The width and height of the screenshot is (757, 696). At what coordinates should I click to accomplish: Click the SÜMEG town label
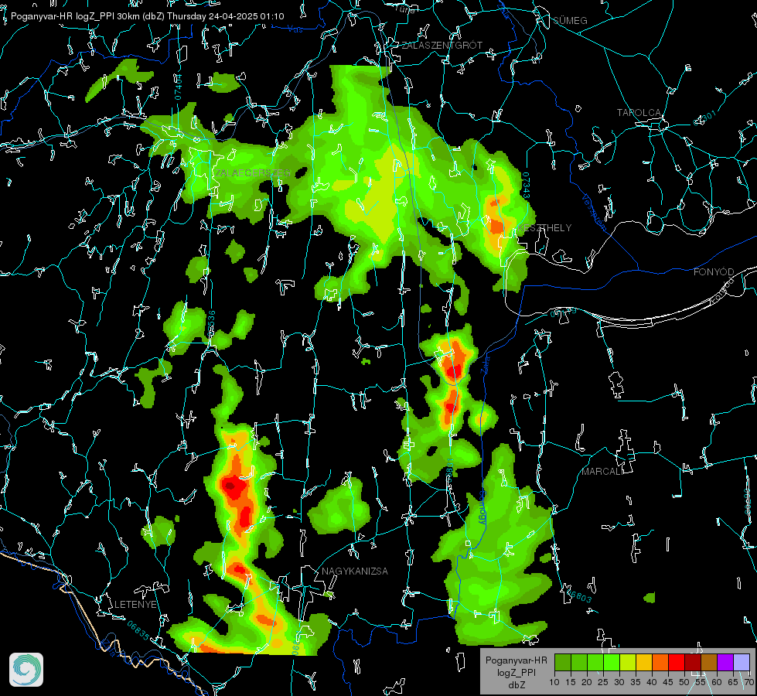click(570, 21)
